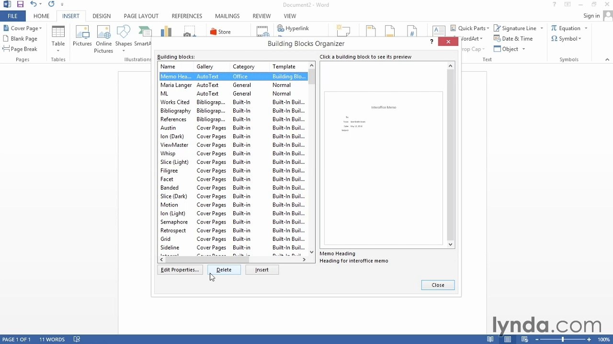Click the Text Box icon in Text group
This screenshot has height=344, width=613.
pyautogui.click(x=439, y=31)
